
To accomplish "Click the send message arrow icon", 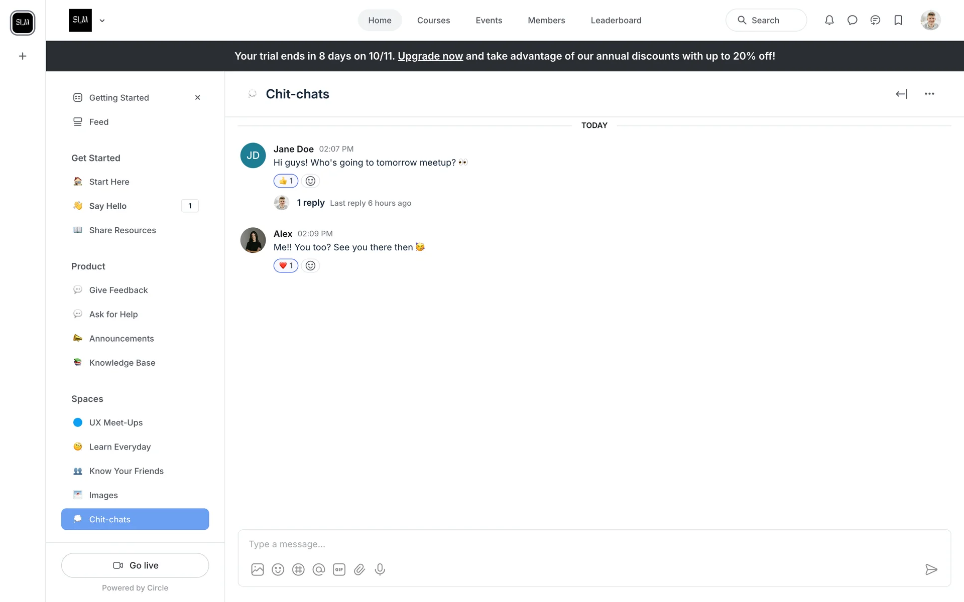I will 931,569.
